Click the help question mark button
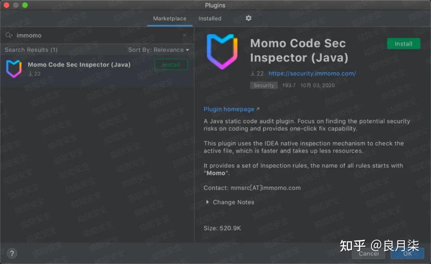The width and height of the screenshot is (431, 264). click(12, 253)
